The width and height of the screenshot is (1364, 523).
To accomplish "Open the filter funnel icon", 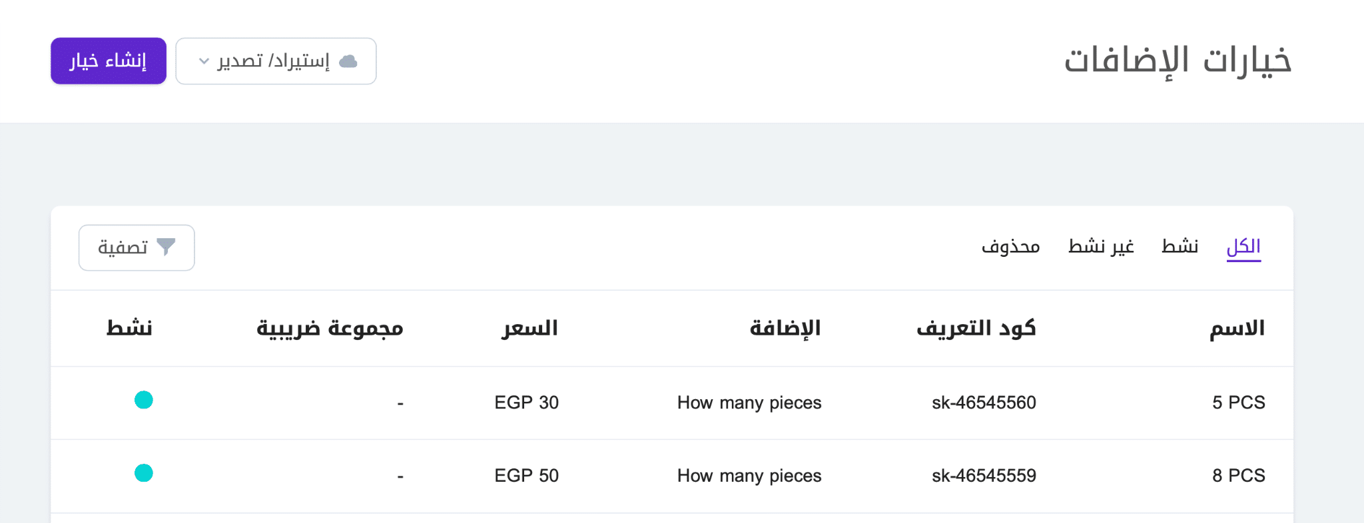I will (167, 246).
